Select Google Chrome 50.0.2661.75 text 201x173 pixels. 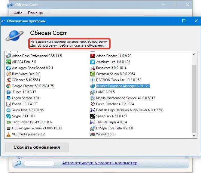click(33, 86)
